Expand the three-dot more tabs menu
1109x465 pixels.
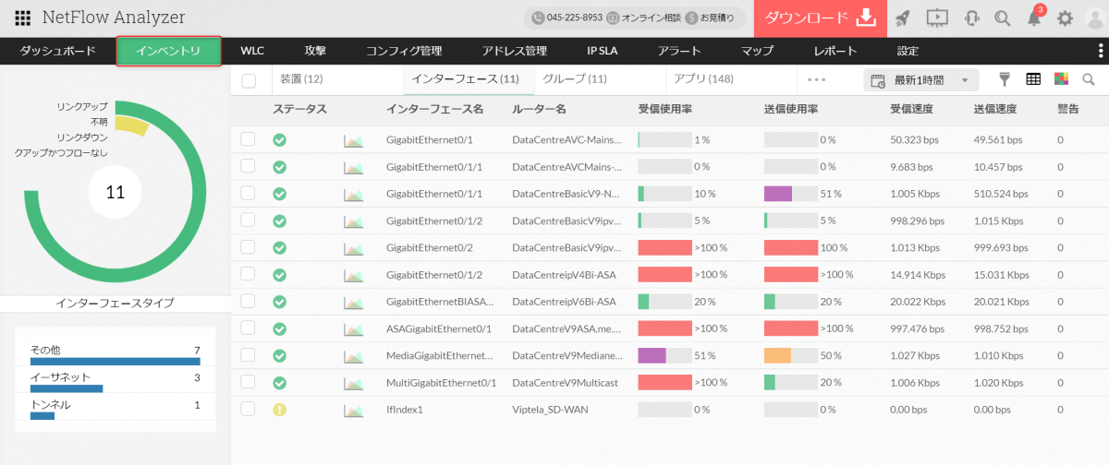click(817, 80)
